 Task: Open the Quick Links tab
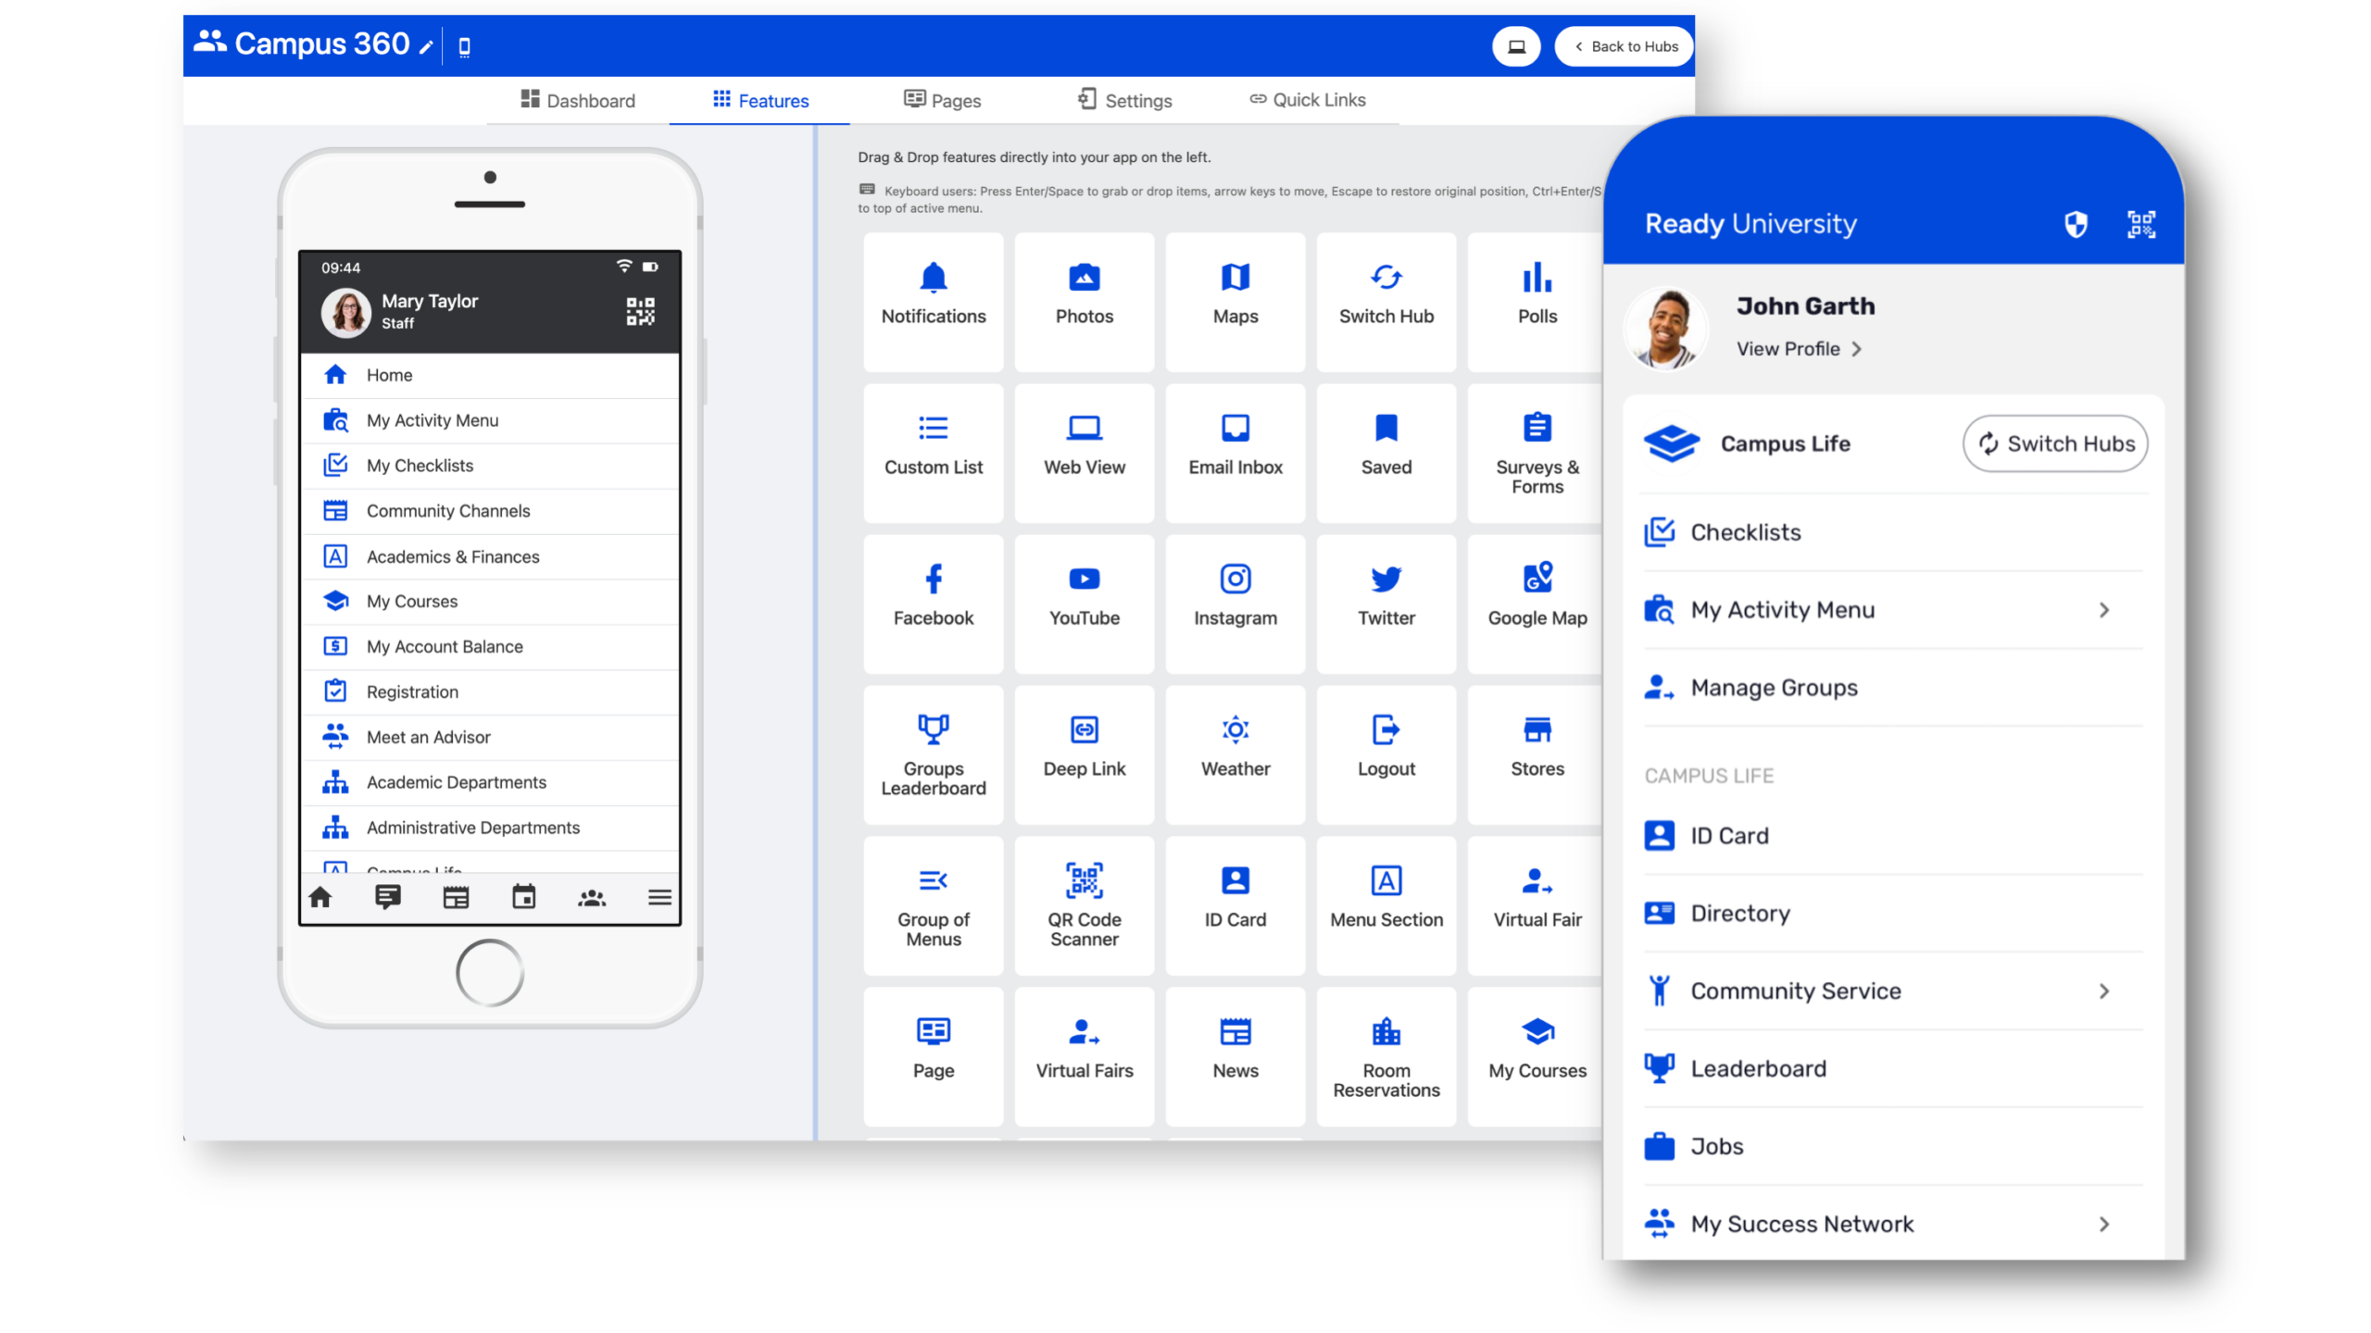1307,99
